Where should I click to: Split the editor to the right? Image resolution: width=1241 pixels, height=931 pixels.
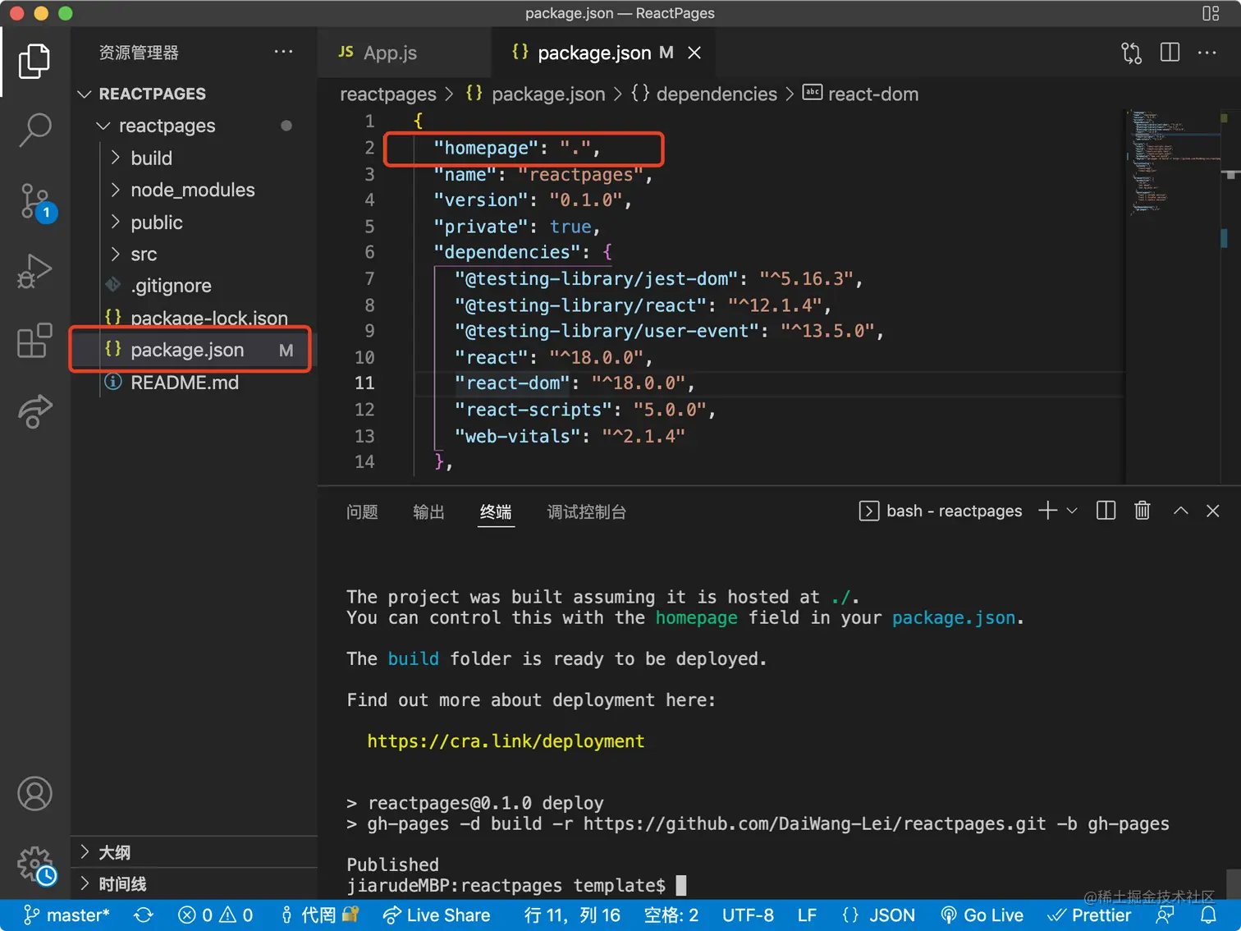1170,53
